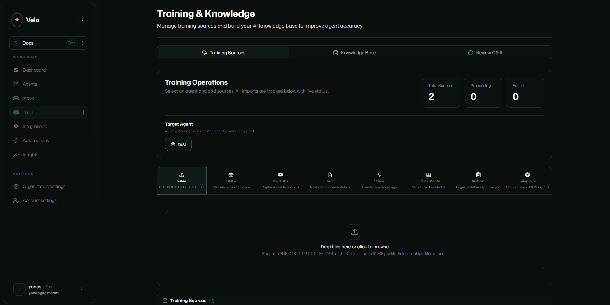Viewport: 610px width, 305px height.
Task: Select the Voice source type
Action: 379,181
